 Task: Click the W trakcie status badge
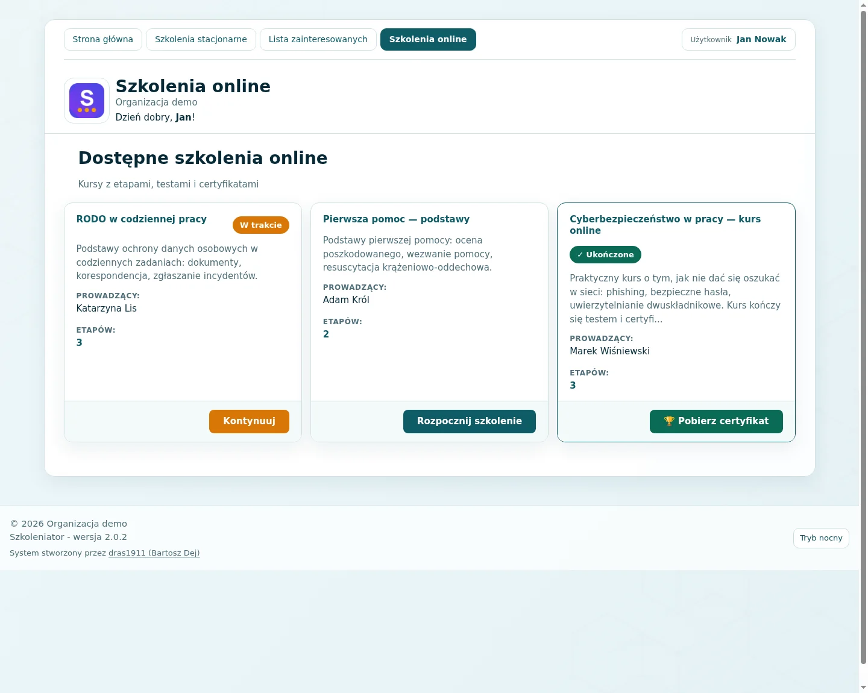click(x=261, y=225)
